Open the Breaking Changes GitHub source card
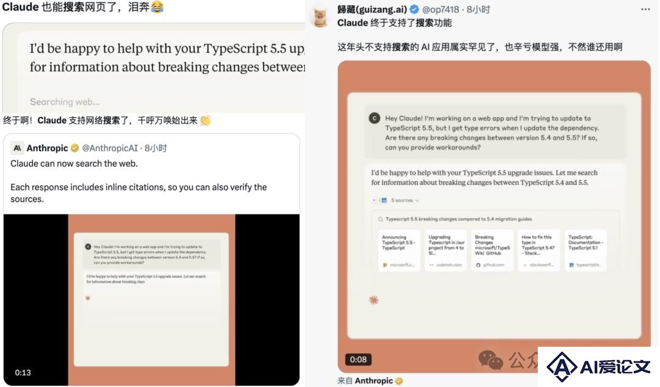This screenshot has height=387, width=660. coord(492,250)
